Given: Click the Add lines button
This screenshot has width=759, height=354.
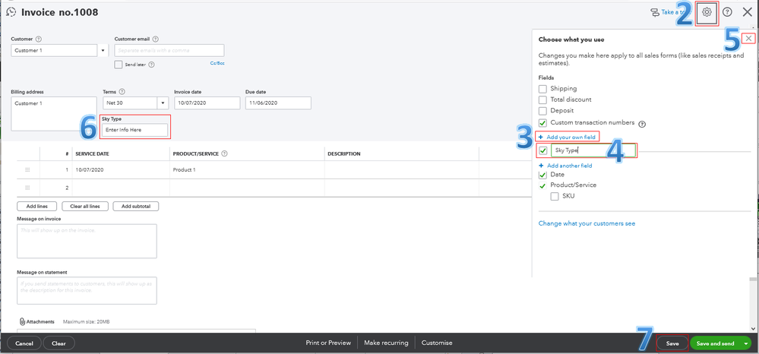Looking at the screenshot, I should point(36,207).
